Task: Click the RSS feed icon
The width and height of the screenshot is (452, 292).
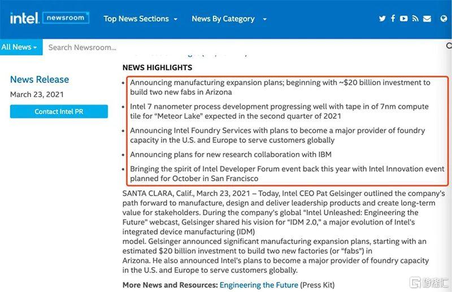Action: tap(415, 19)
